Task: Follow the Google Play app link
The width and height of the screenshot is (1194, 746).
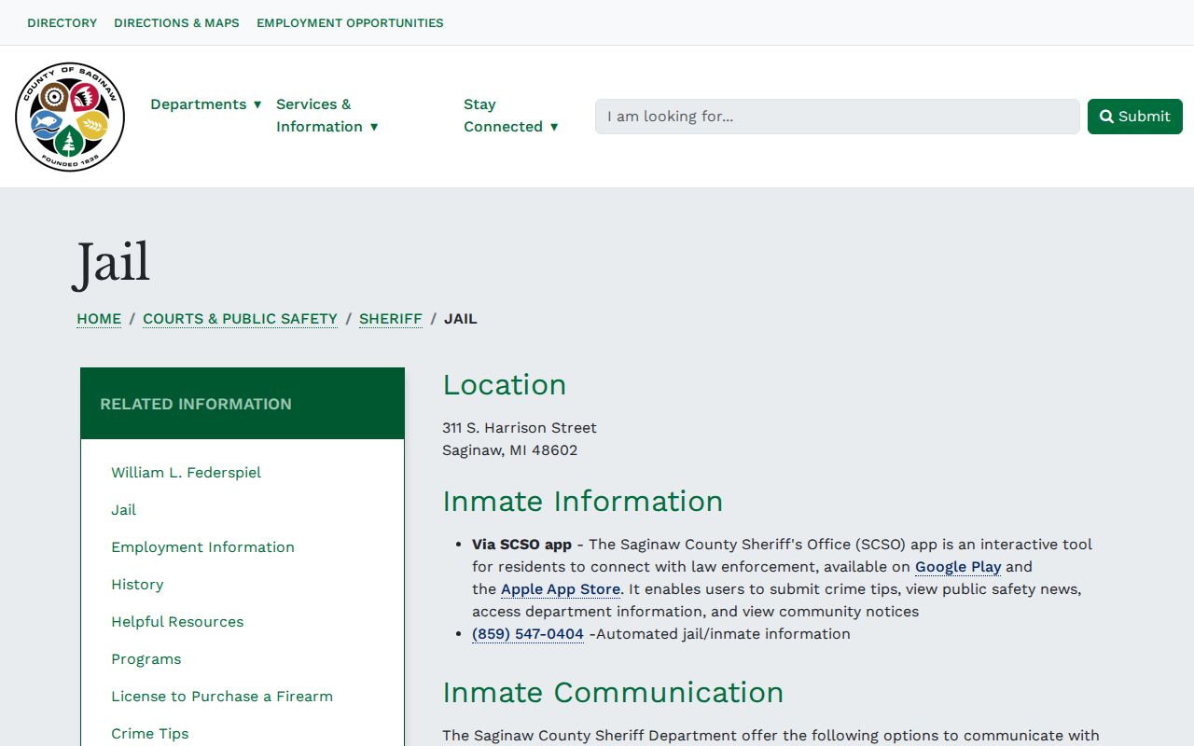Action: coord(958,567)
